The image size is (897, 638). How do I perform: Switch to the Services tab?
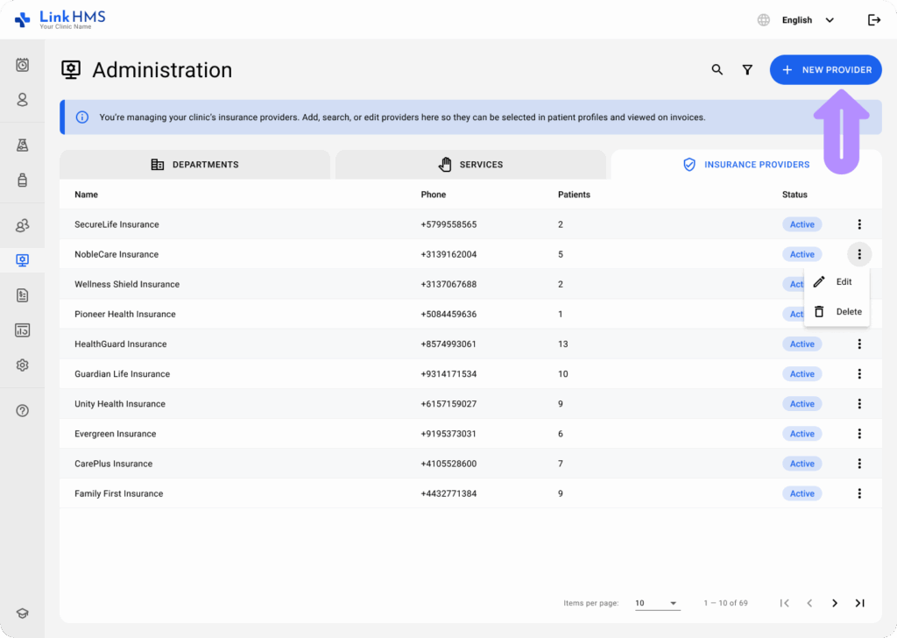pyautogui.click(x=470, y=165)
